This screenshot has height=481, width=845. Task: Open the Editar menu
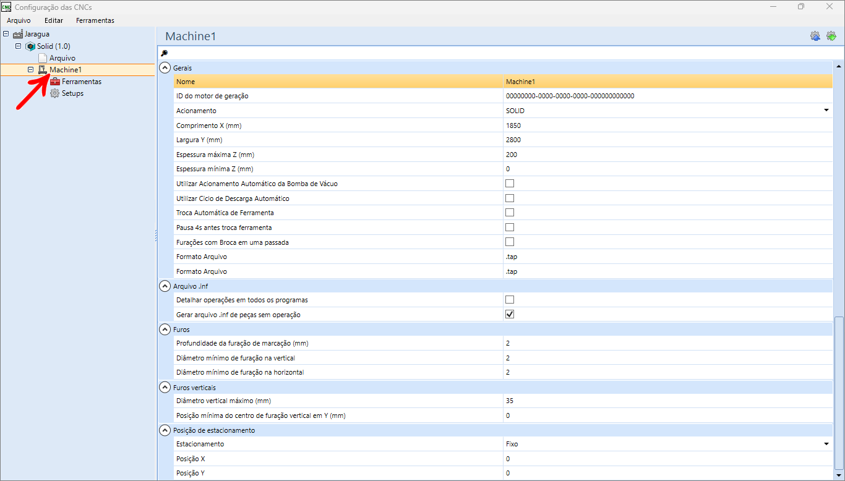[x=54, y=20]
